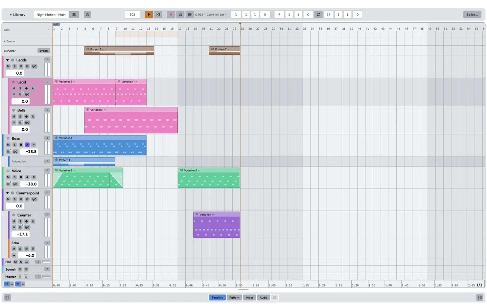The image size is (487, 304).
Task: Click the power icon in top bar
Action: pos(87,15)
